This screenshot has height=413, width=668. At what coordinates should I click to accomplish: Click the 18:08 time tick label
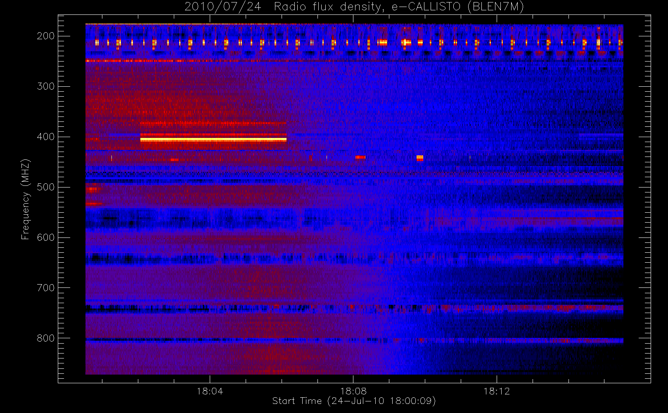pos(353,391)
